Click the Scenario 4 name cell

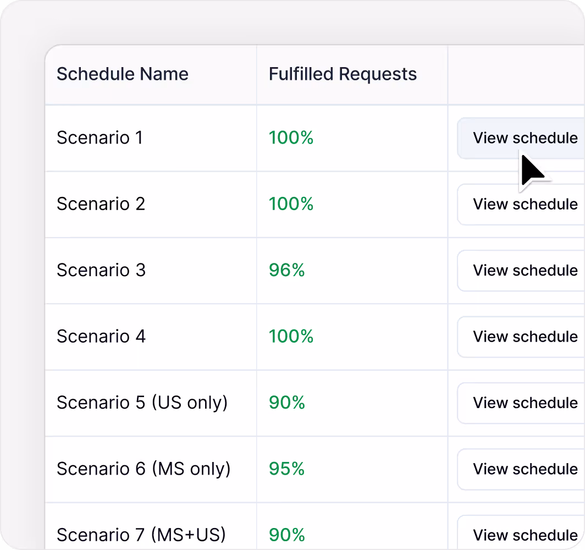tap(101, 337)
